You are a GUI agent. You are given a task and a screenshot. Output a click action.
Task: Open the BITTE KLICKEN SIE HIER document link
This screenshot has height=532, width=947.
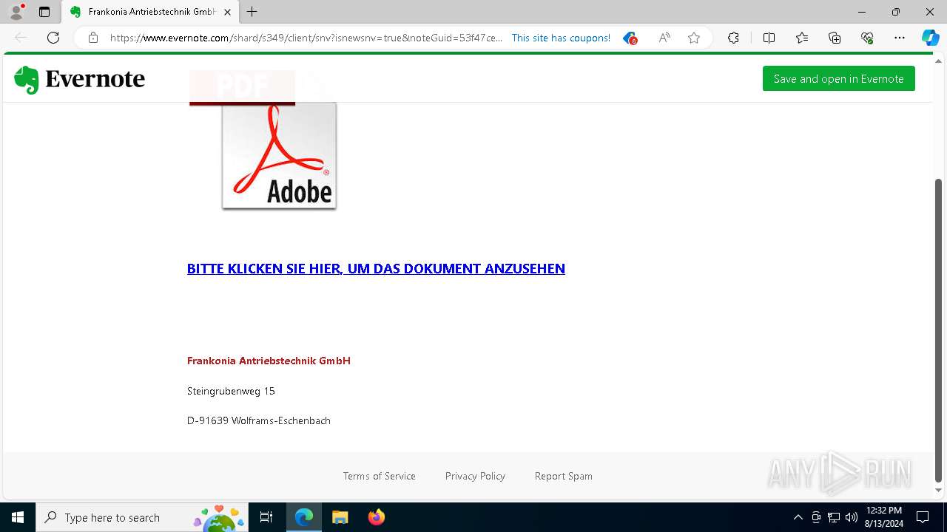(x=376, y=268)
